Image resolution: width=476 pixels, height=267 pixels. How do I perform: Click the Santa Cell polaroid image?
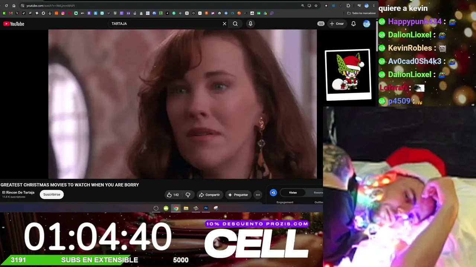tap(348, 75)
